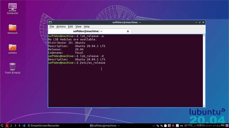Switch to workspace 4
This screenshot has width=229, height=128.
19,126
